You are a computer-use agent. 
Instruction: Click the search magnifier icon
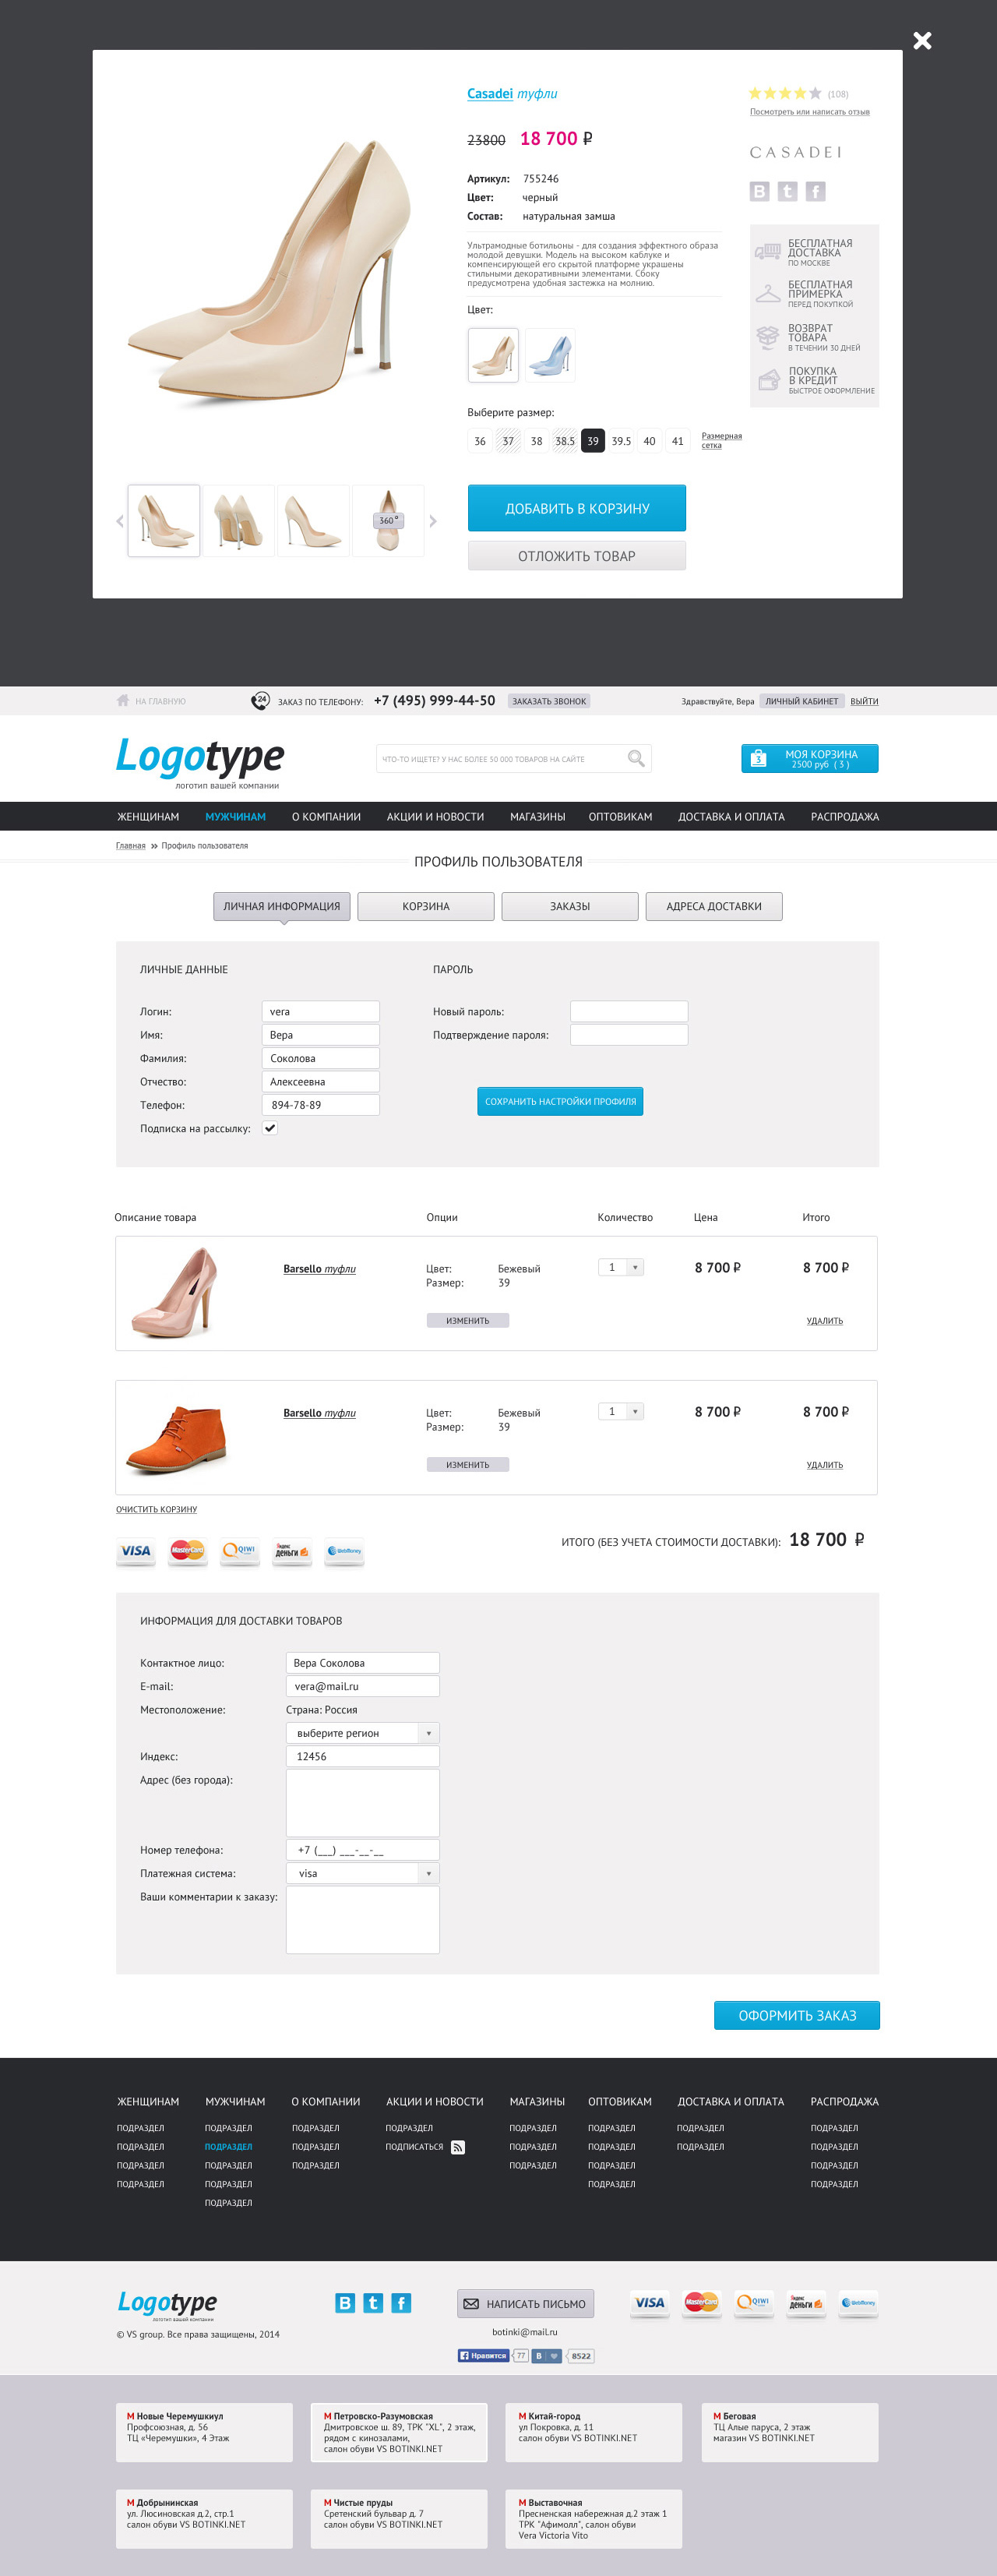(636, 759)
